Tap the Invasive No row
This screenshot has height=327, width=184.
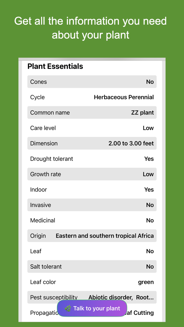point(92,205)
